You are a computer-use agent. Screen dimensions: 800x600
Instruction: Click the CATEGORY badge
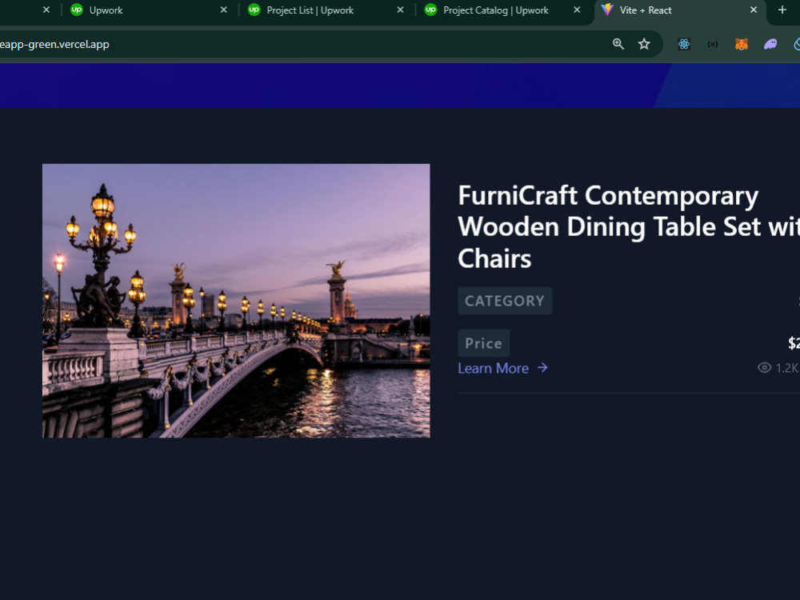tap(505, 301)
